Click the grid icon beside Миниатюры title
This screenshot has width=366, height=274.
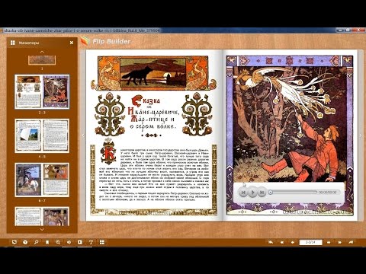point(12,43)
